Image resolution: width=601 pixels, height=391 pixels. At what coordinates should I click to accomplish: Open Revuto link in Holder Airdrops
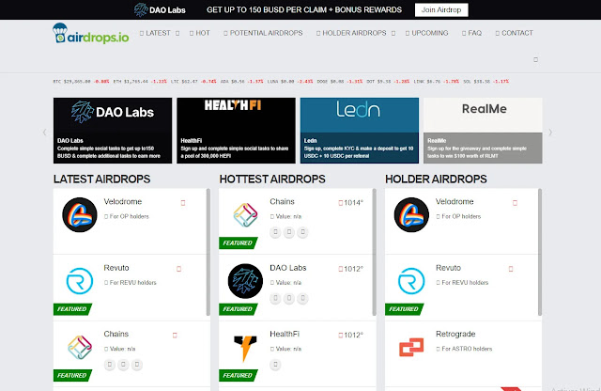point(448,268)
